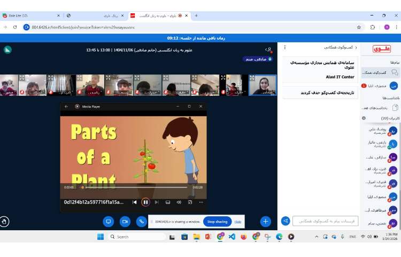Mute Media Player volume icon
This screenshot has width=401, height=257.
[x=179, y=202]
